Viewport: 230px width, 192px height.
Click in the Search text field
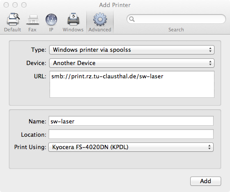(x=176, y=19)
